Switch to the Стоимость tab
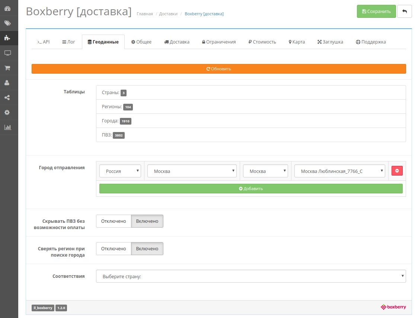The width and height of the screenshot is (415, 318). click(262, 42)
